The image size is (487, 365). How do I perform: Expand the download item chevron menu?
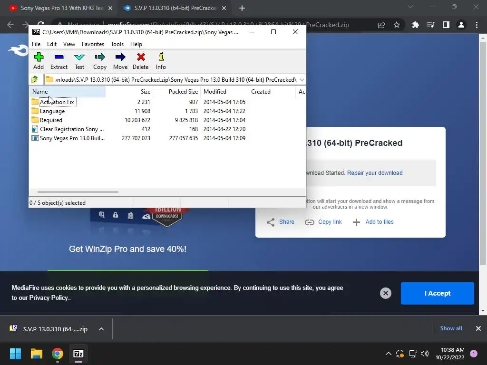click(x=101, y=329)
